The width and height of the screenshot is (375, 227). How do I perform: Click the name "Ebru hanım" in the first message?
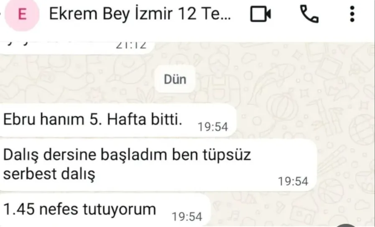(43, 119)
